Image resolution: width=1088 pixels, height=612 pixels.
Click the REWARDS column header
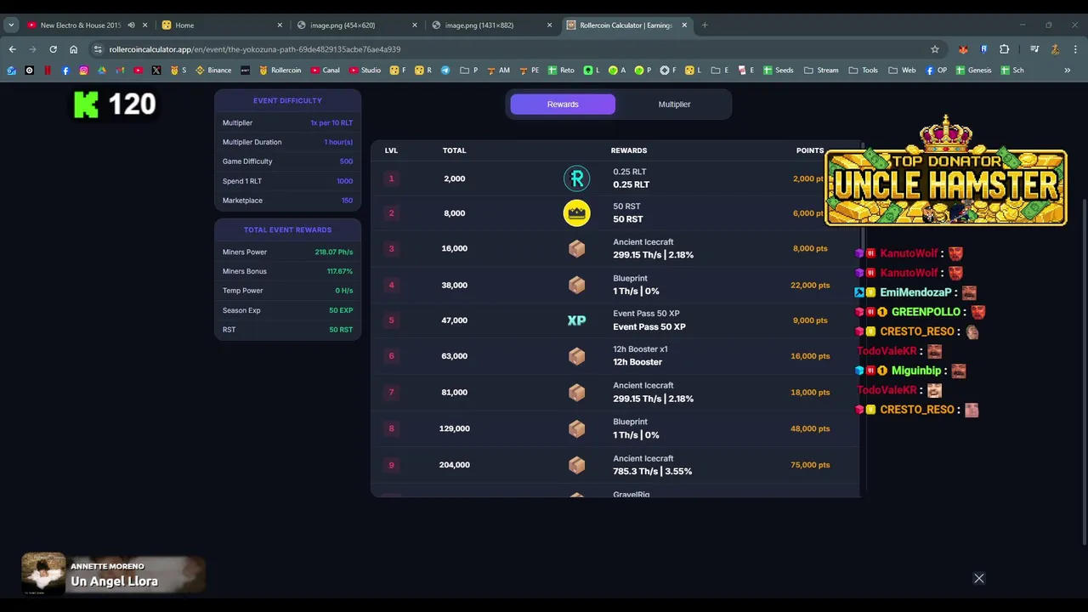click(629, 150)
